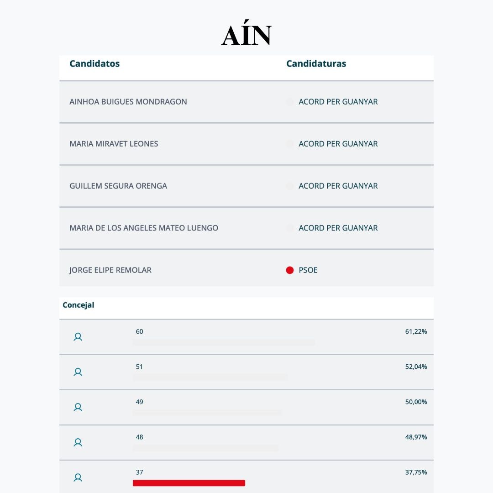This screenshot has width=493, height=493.
Task: Click the 37,75% percentage value
Action: click(416, 472)
